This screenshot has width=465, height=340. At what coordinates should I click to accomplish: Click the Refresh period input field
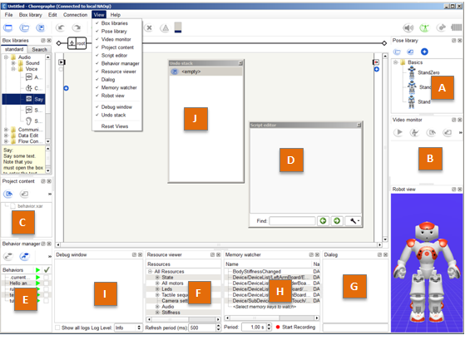click(x=202, y=328)
